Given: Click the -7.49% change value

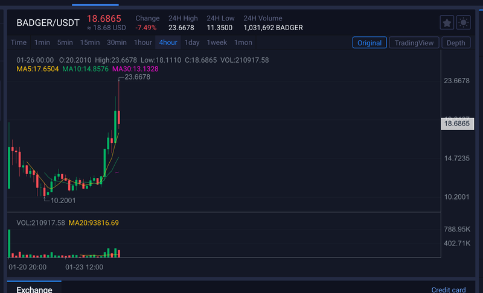Looking at the screenshot, I should click(146, 28).
